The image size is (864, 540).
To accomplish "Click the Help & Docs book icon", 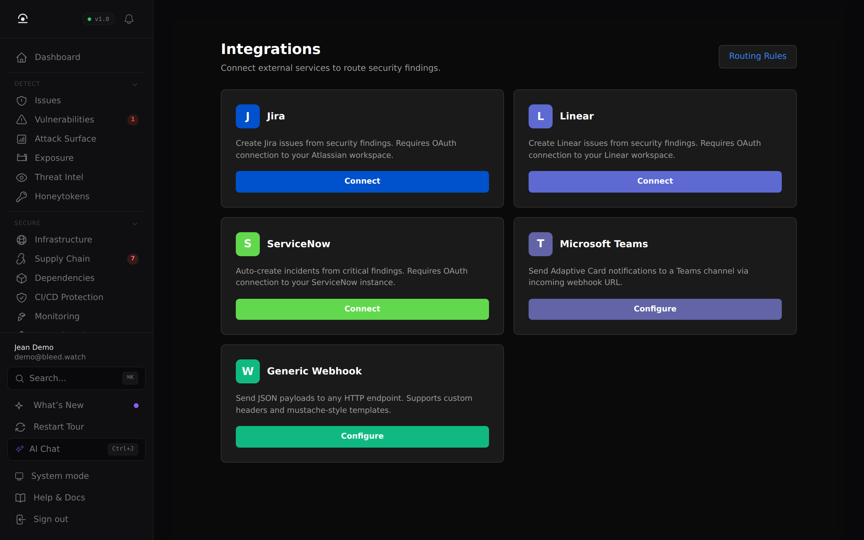I will (x=20, y=498).
